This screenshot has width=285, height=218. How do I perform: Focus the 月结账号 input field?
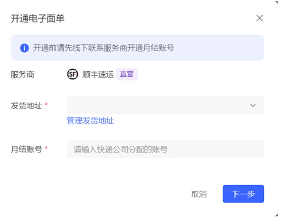click(x=165, y=149)
